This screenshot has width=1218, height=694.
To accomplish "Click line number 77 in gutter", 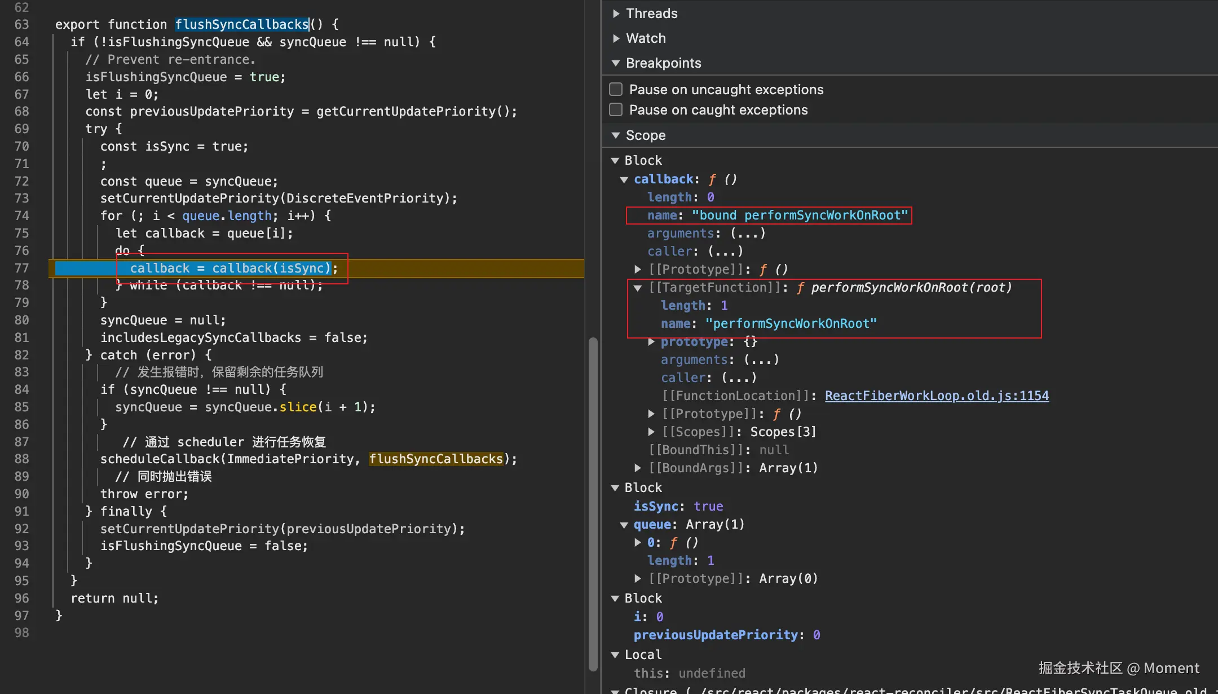I will click(x=21, y=268).
